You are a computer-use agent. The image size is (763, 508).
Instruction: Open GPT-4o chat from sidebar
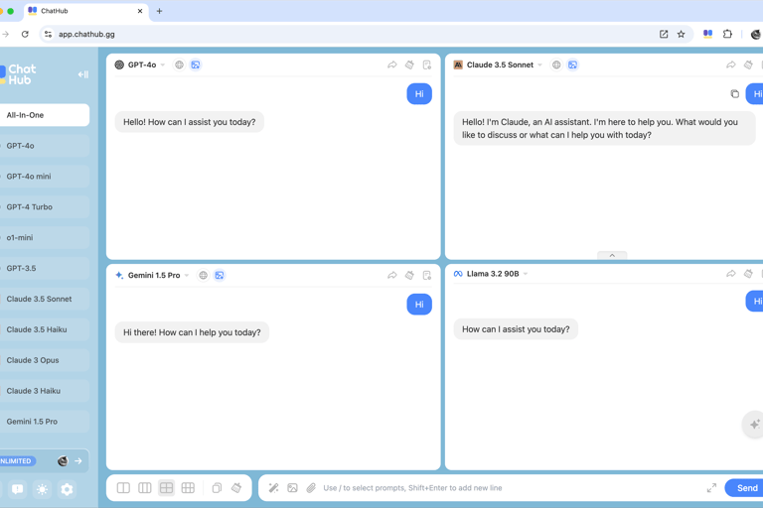click(x=44, y=146)
